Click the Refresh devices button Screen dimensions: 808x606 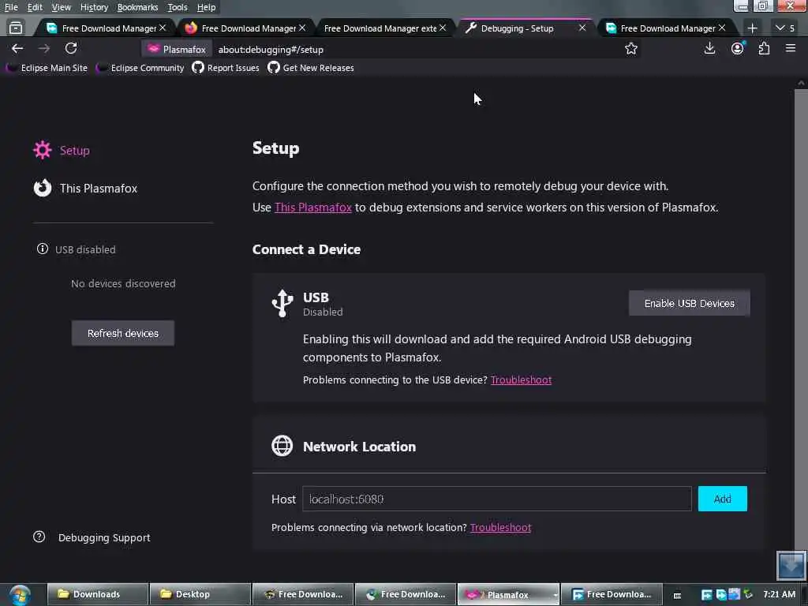coord(122,333)
